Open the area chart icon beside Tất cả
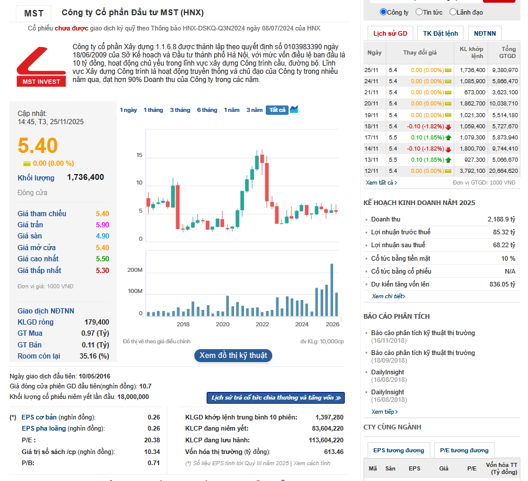The image size is (528, 481). coord(294,110)
